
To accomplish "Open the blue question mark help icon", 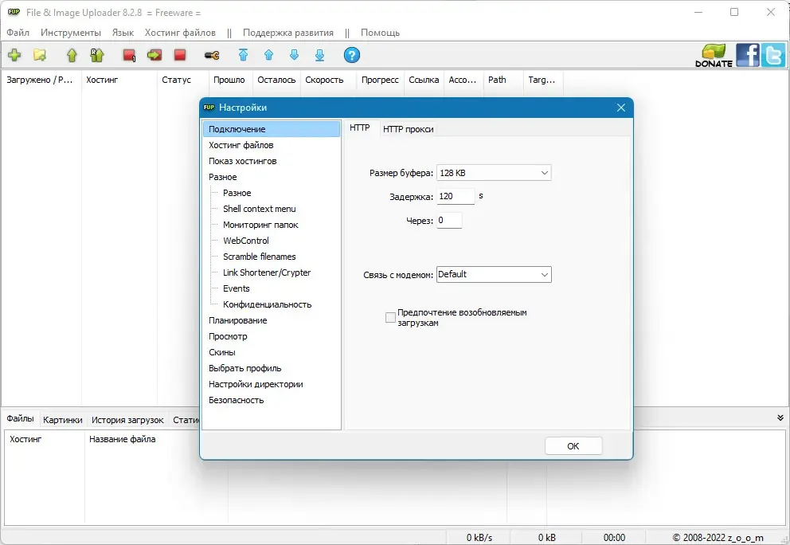I will (x=352, y=55).
